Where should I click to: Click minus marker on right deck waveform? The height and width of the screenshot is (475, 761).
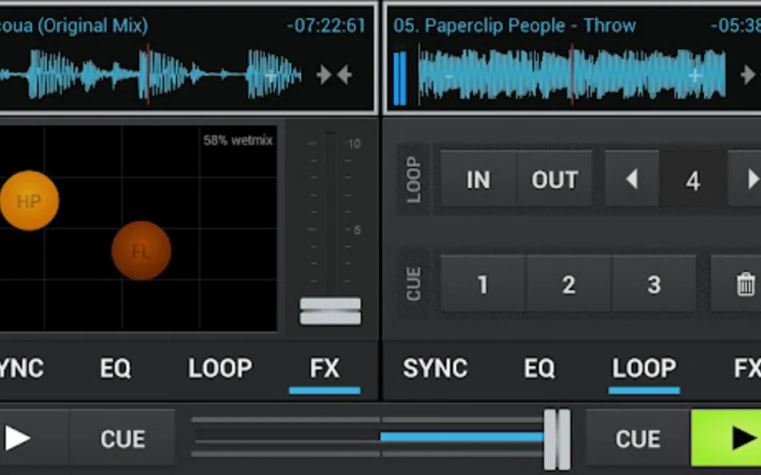tap(449, 76)
